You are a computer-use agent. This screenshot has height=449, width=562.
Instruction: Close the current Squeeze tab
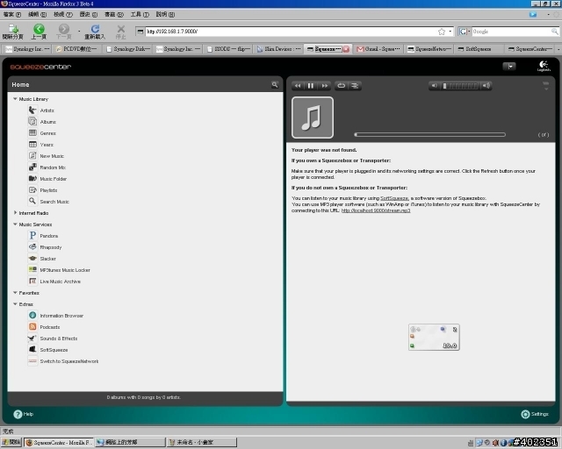tap(346, 49)
